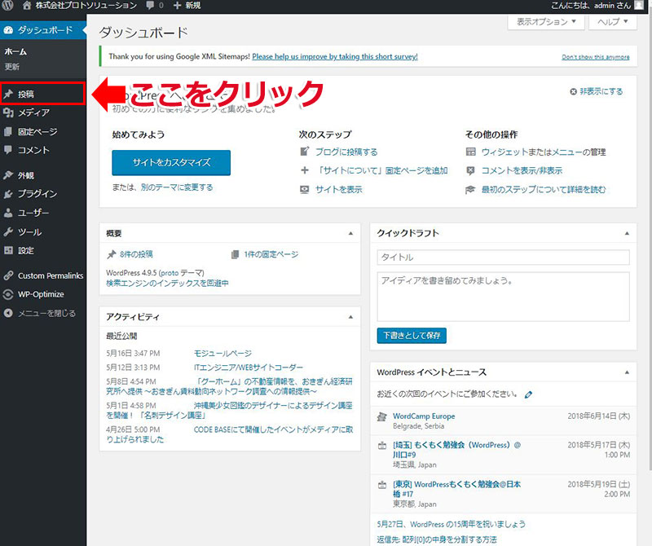Screen dimensions: 652x546
Task: Collapse the アクティビティ panel
Action: 350,317
